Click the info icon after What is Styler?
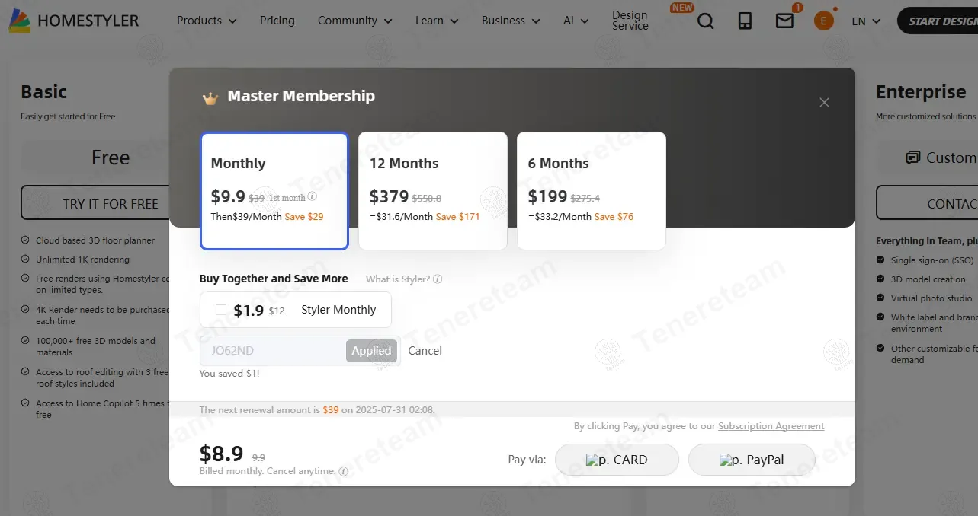This screenshot has height=516, width=978. (438, 279)
